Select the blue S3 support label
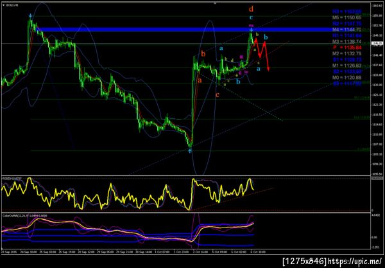Viewport: 385px width, 268px height. pos(347,84)
